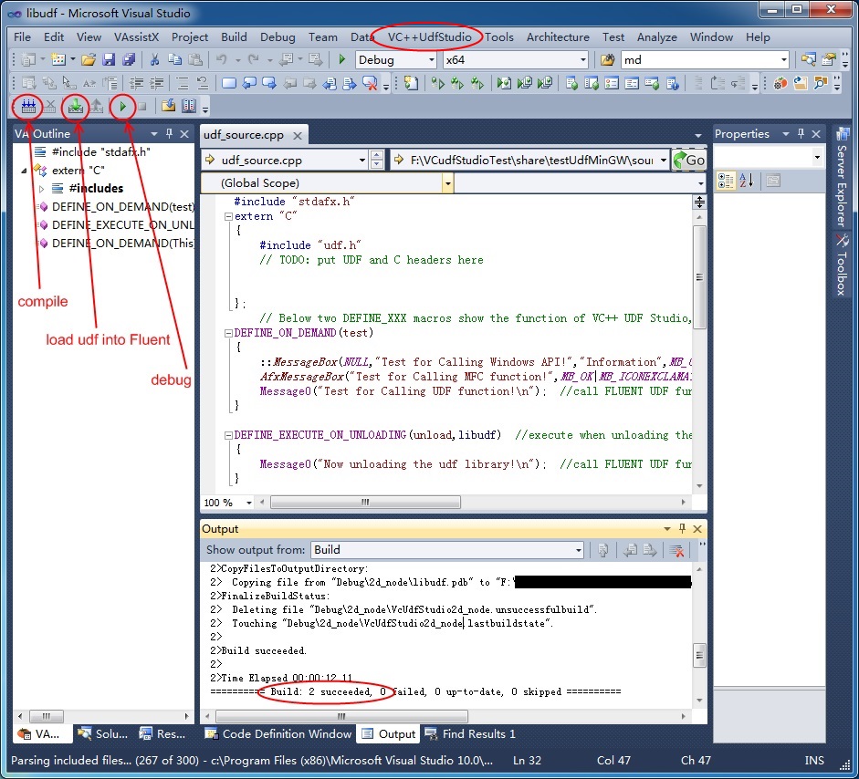The height and width of the screenshot is (779, 859).
Task: Click the Cut scissors icon
Action: point(154,60)
